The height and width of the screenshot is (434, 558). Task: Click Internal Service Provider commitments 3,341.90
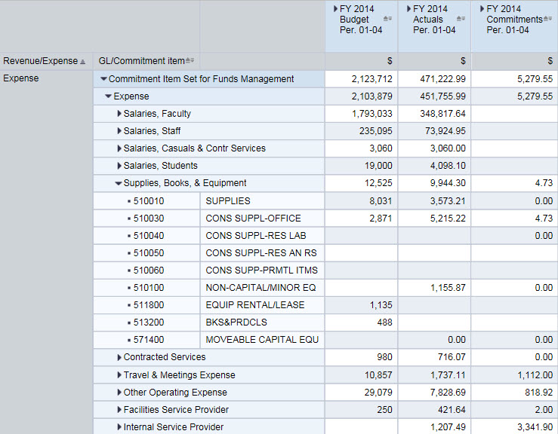(x=535, y=427)
